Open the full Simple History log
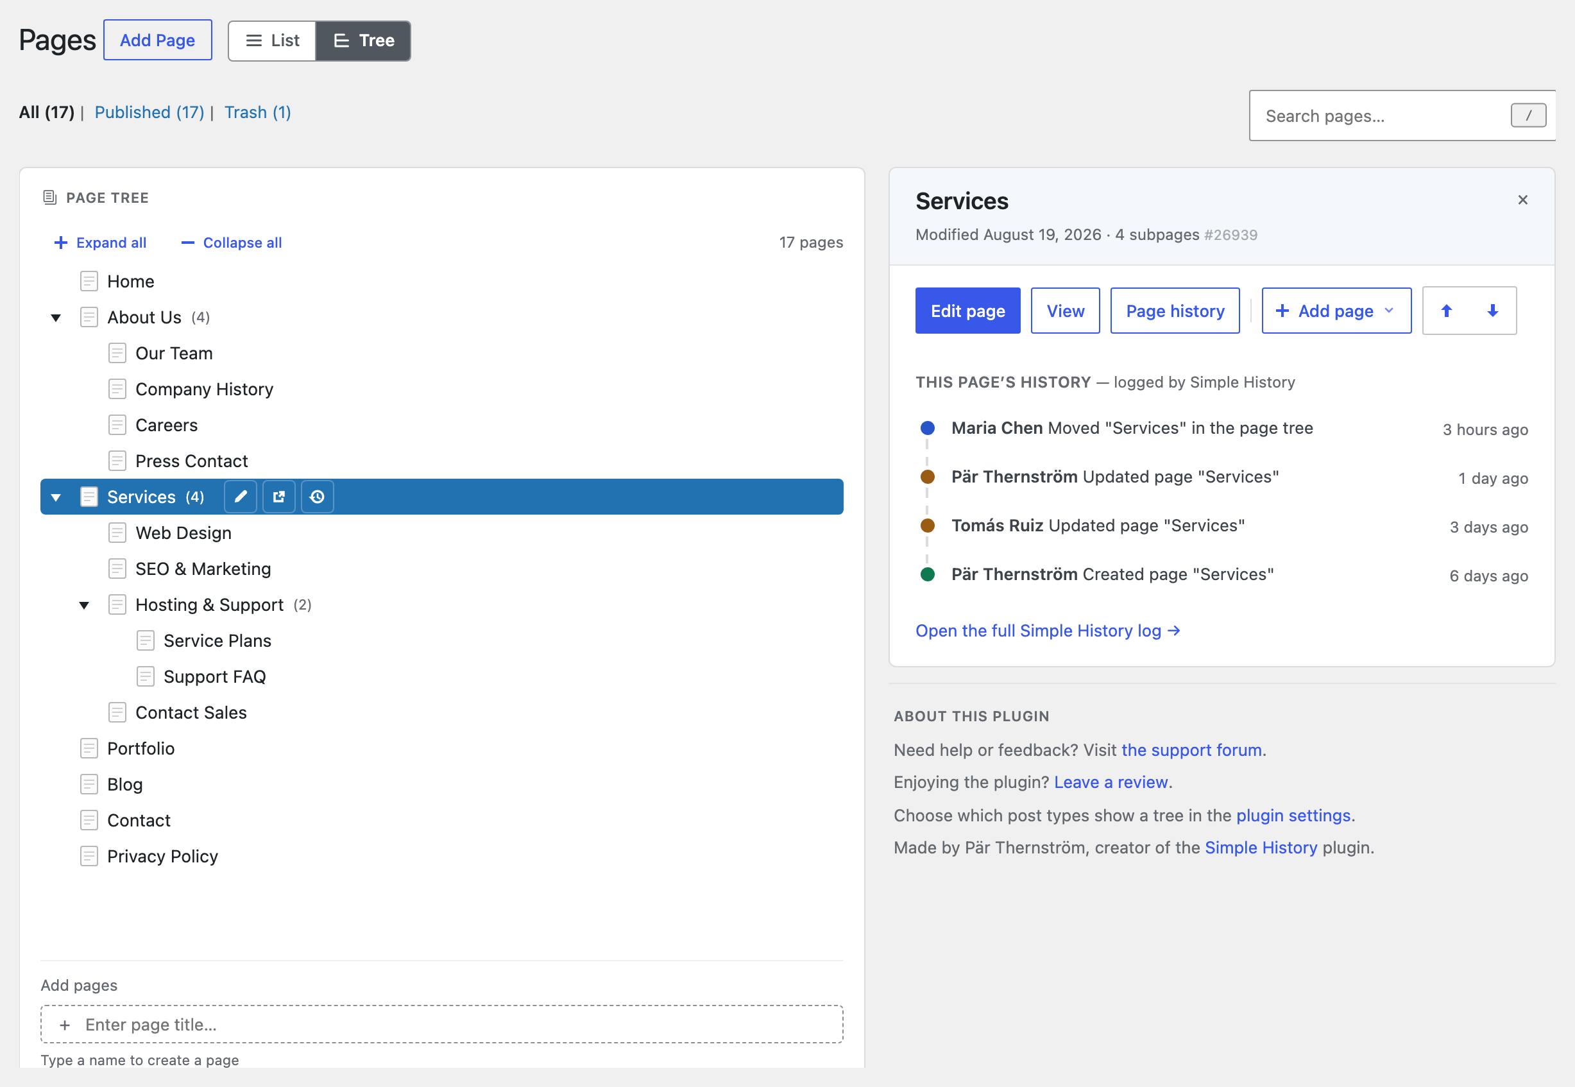Screen dimensions: 1575x1087 (x=1047, y=631)
